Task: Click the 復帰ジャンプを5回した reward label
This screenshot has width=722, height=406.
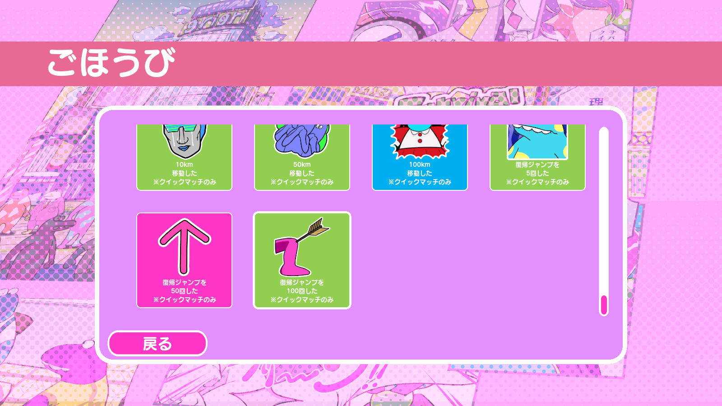Action: click(x=537, y=169)
